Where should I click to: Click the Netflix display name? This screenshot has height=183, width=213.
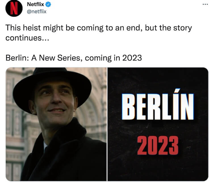pos(35,4)
